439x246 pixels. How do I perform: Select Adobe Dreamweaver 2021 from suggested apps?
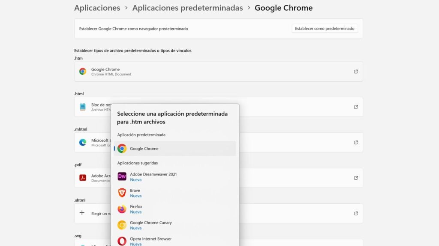tap(153, 176)
